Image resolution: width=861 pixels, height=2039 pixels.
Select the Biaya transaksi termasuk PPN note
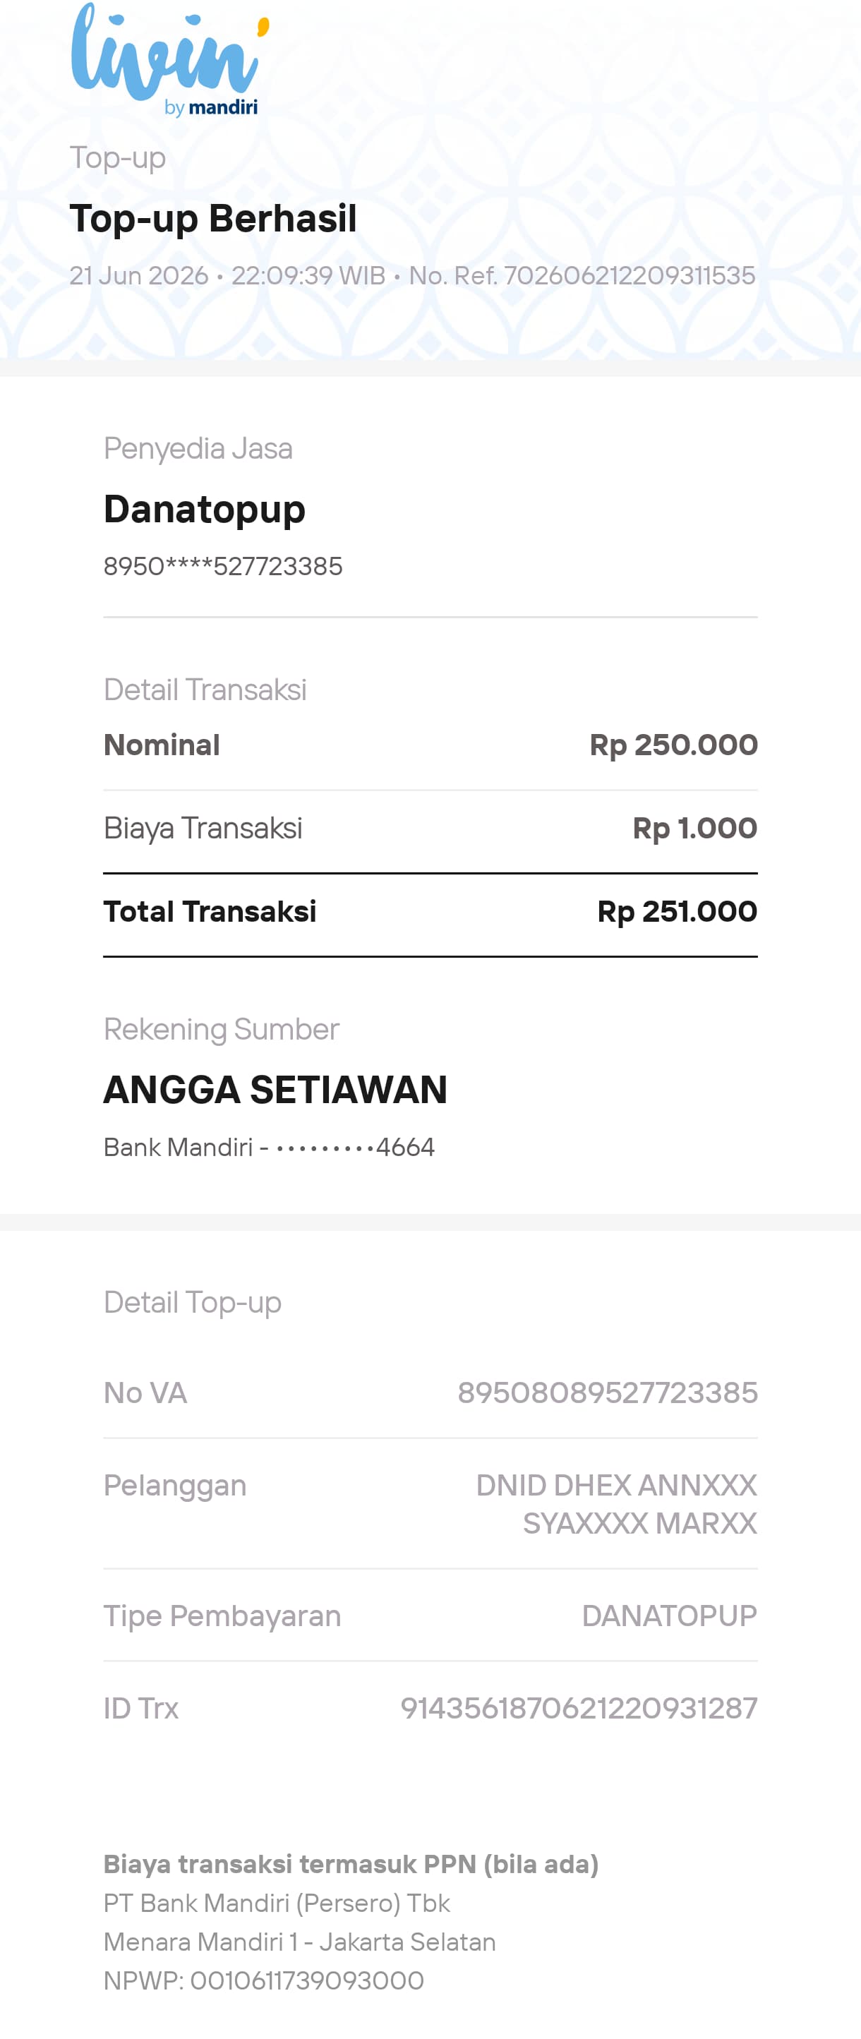(351, 1865)
